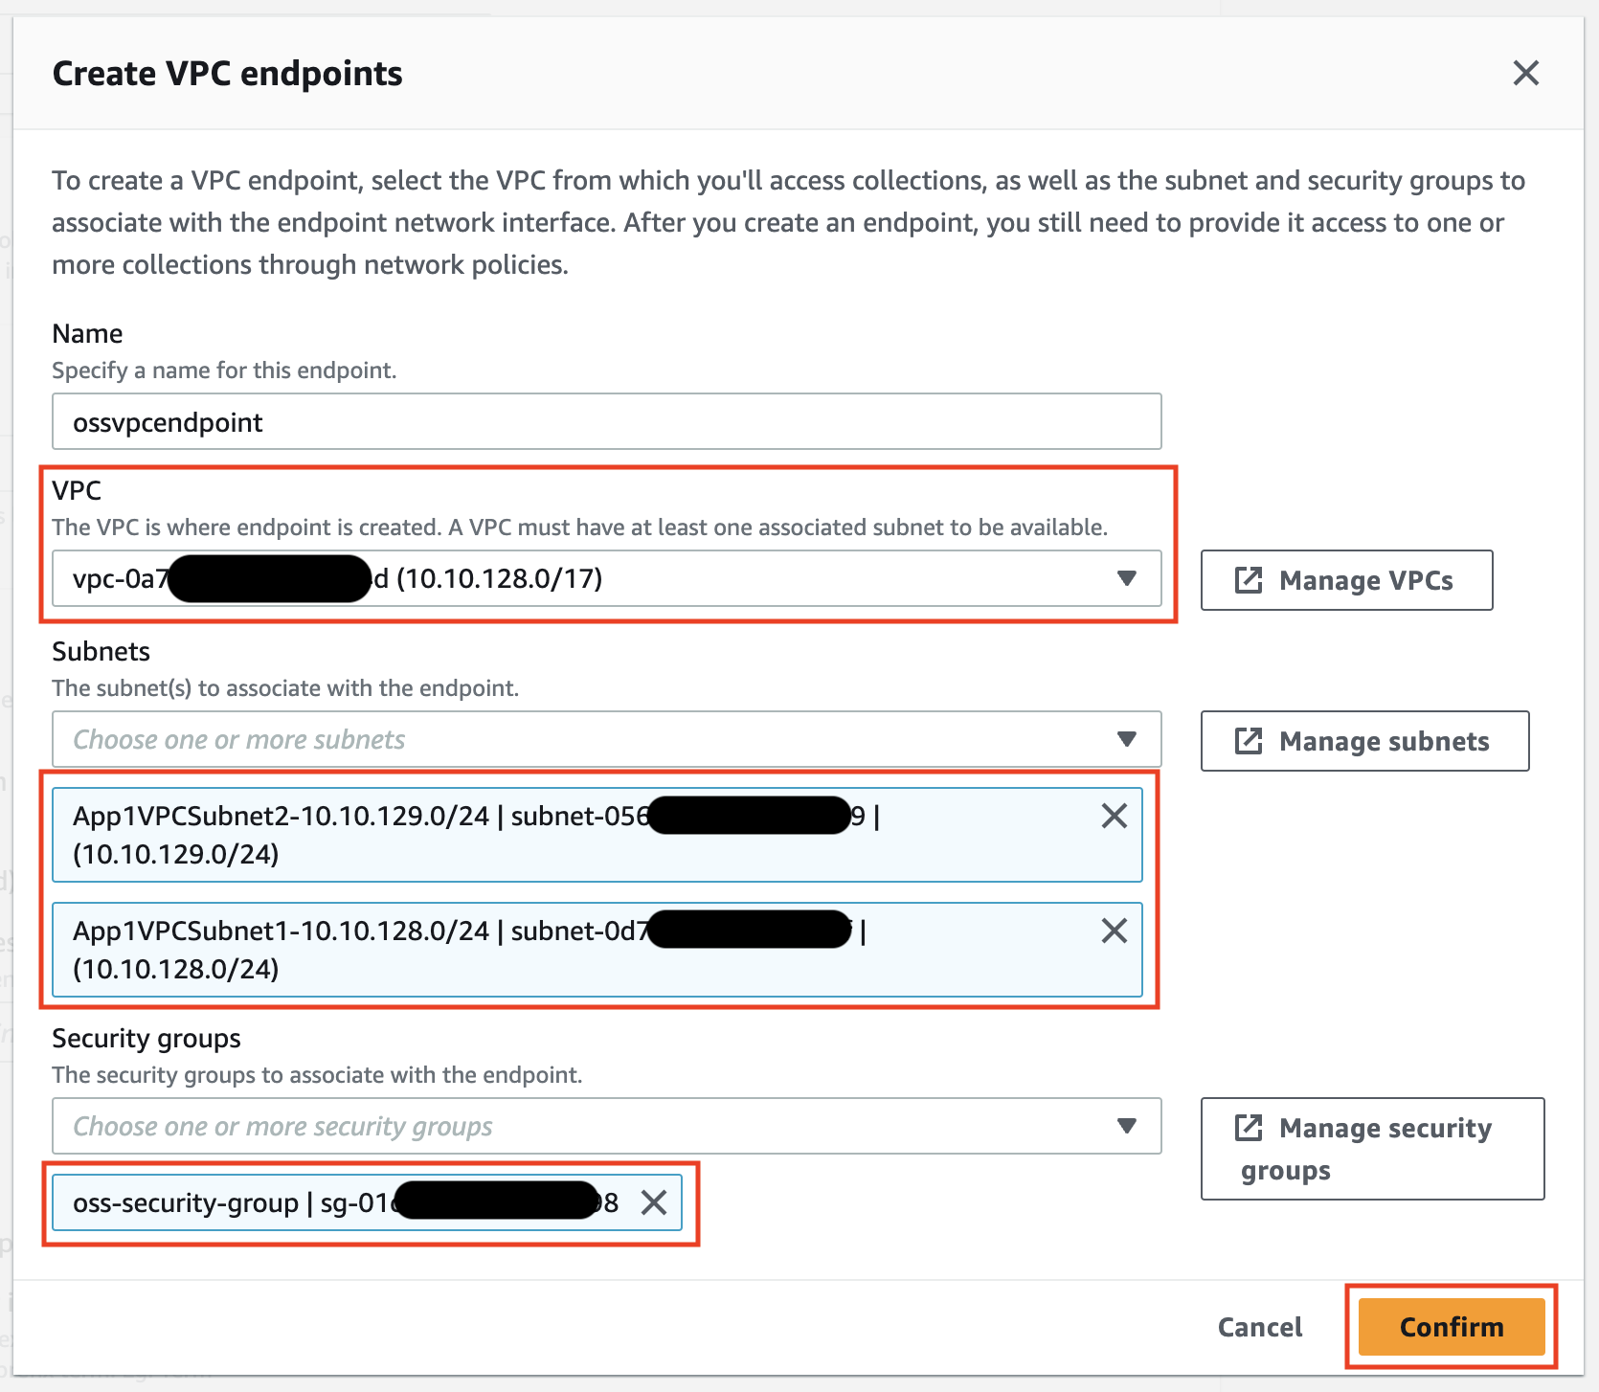Click the Confirm button

tap(1451, 1327)
